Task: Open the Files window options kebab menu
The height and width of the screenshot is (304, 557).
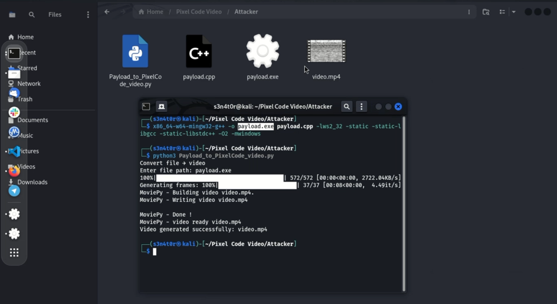Action: pyautogui.click(x=469, y=12)
